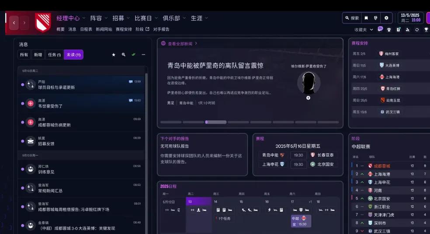Click the globe icon beside 查看全部新闻
430x234 pixels.
[x=163, y=43]
